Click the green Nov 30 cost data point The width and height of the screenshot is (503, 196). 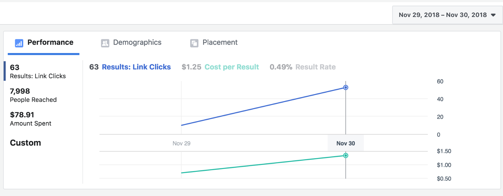(345, 155)
